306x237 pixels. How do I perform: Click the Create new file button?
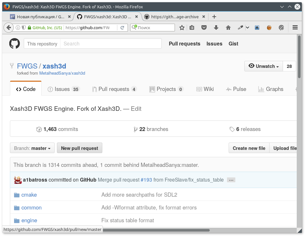click(249, 148)
